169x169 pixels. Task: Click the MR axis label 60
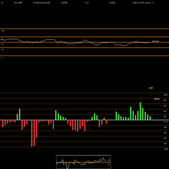pos(165,106)
